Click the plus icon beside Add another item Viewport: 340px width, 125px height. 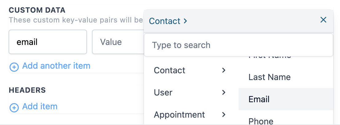pos(14,67)
